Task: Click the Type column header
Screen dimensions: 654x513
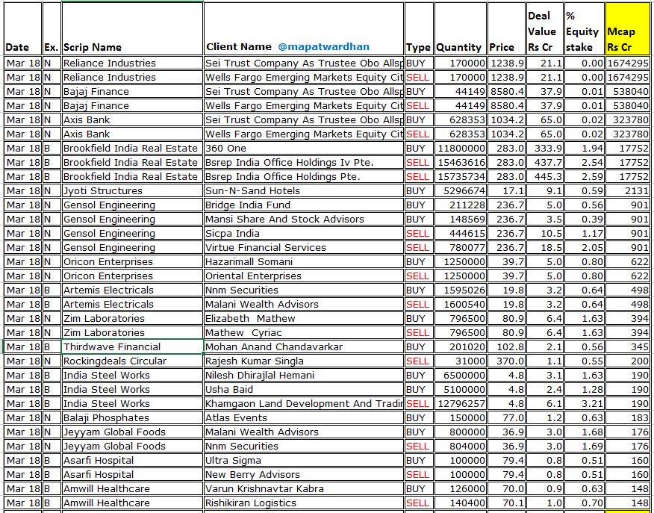Action: point(419,29)
